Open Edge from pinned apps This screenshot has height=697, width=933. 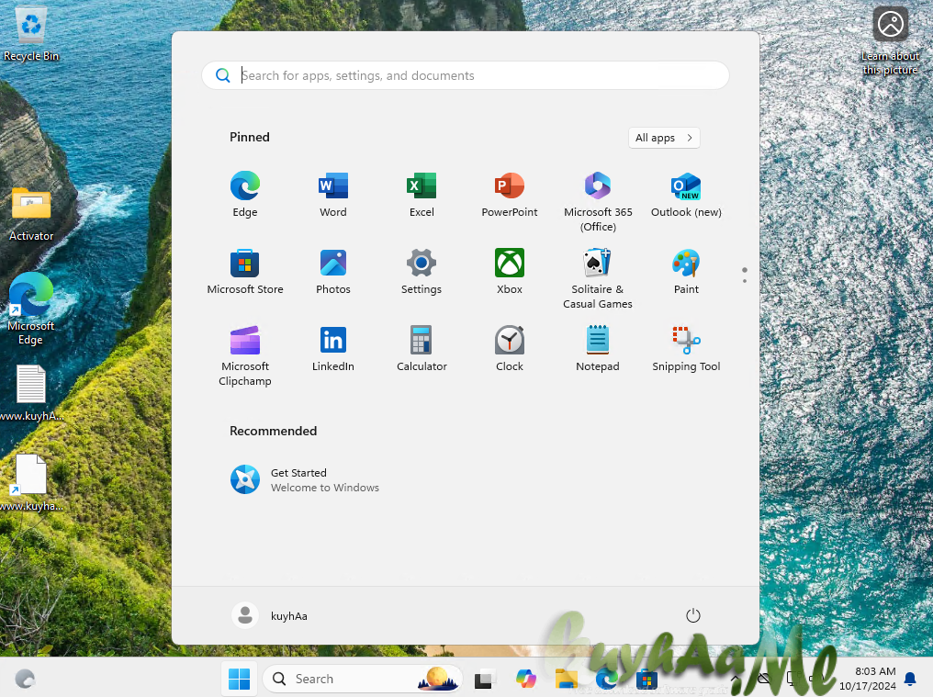pyautogui.click(x=244, y=195)
